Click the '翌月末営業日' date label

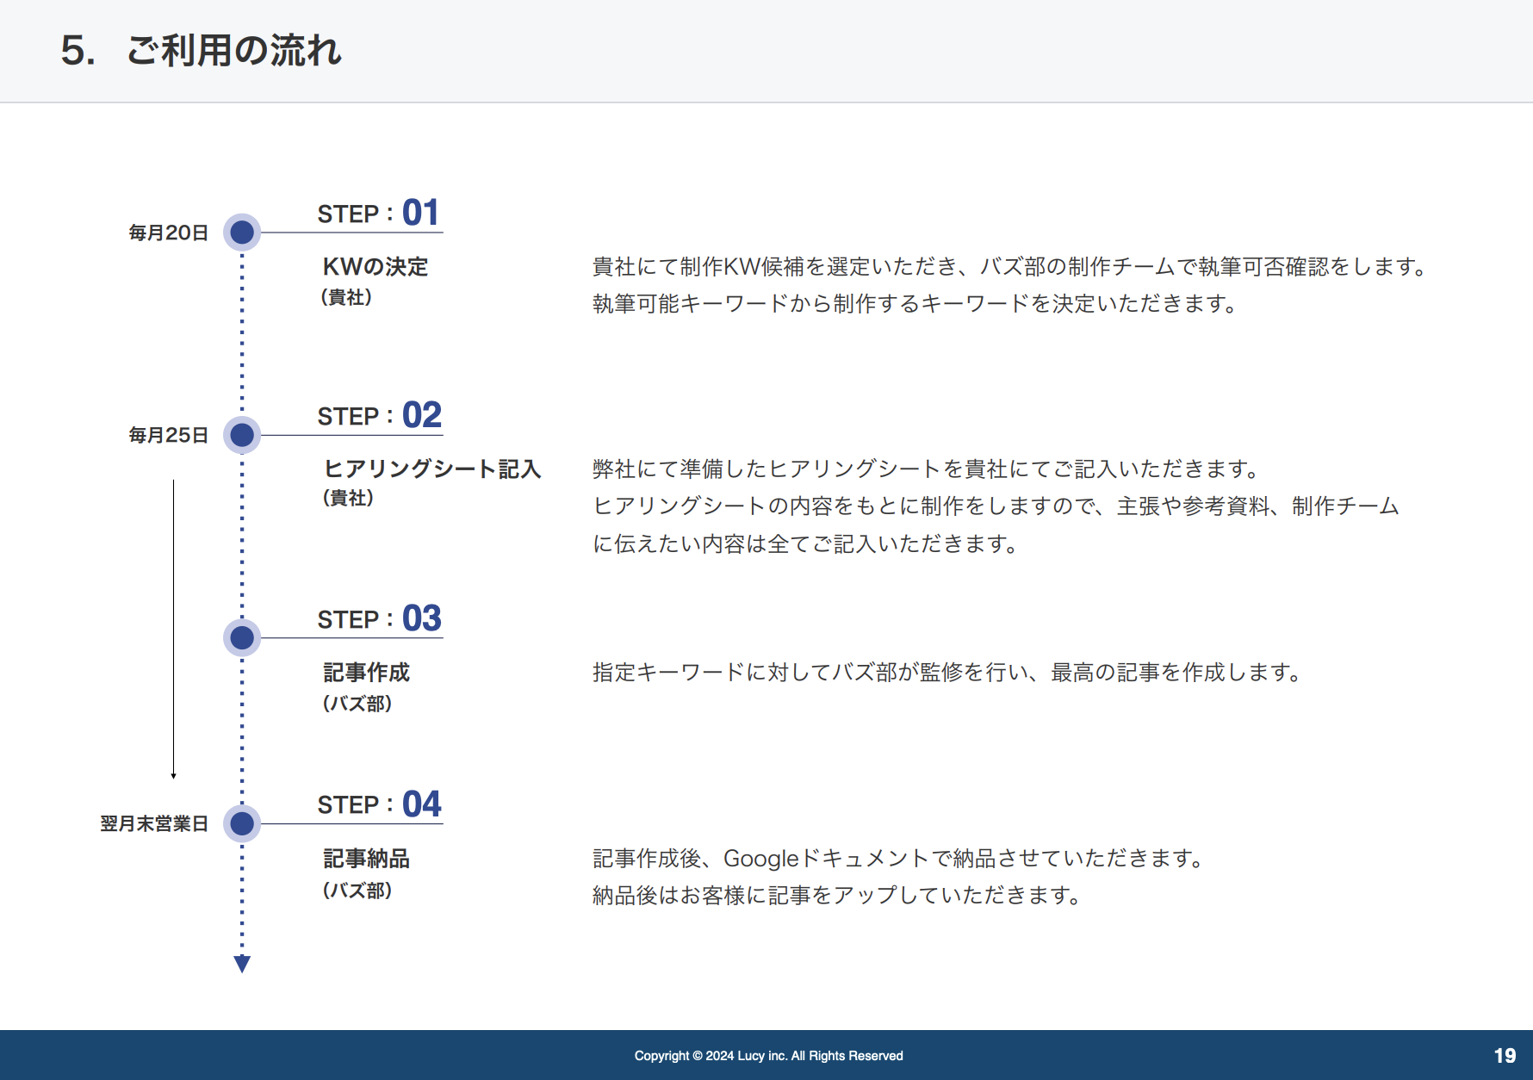(x=154, y=823)
